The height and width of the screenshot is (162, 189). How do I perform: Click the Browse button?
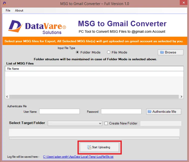click(170, 52)
